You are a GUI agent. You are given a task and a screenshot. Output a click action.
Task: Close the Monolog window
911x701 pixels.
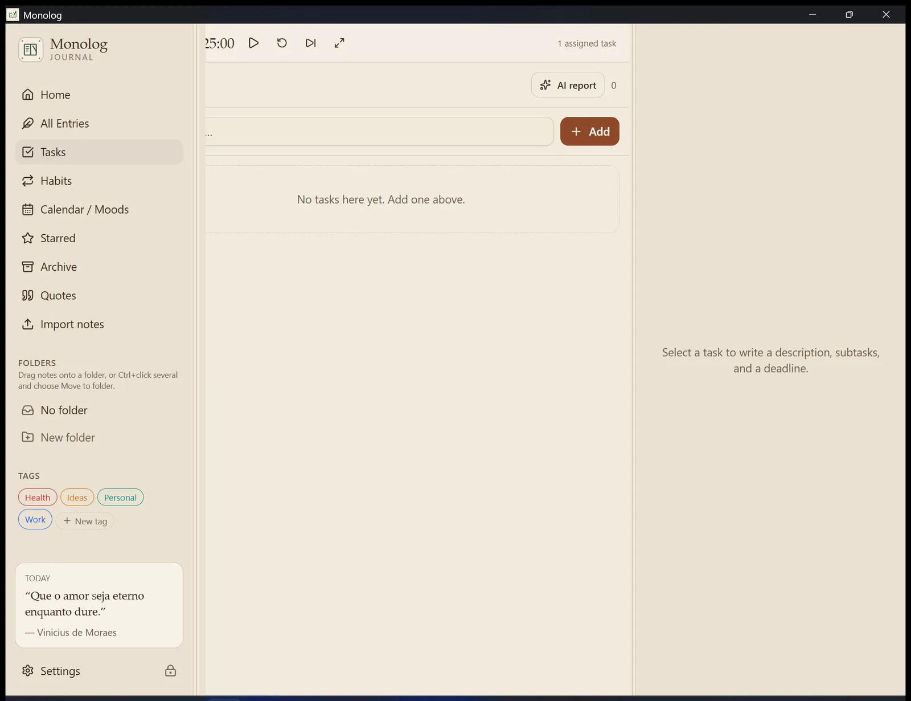[886, 14]
